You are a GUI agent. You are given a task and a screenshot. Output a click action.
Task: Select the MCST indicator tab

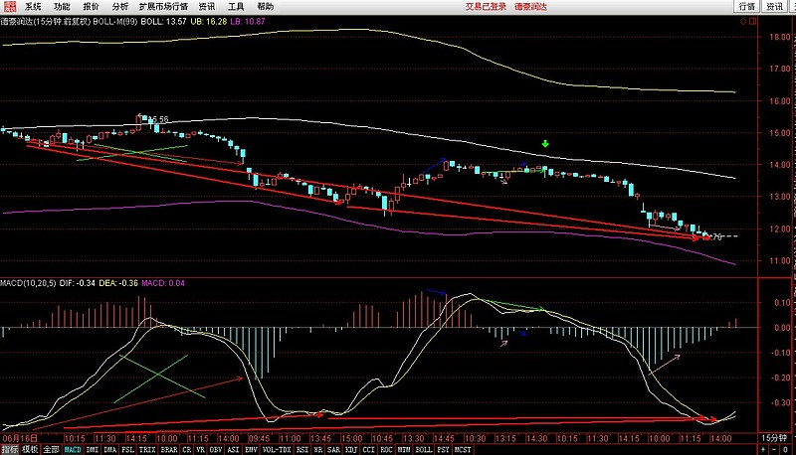(x=463, y=449)
